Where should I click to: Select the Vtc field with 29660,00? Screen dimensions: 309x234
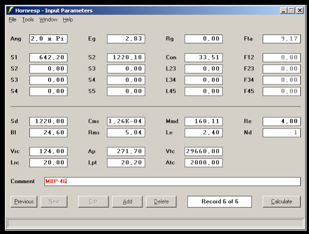[203, 152]
